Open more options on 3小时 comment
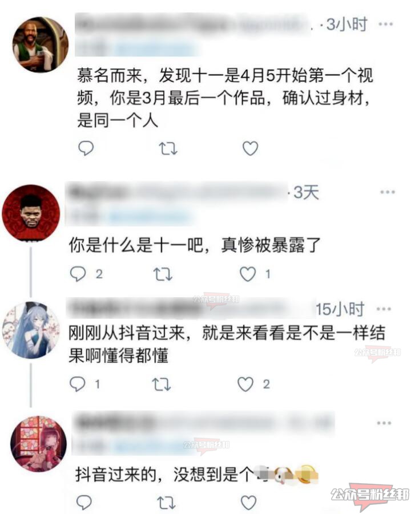The image size is (411, 514). click(x=385, y=24)
